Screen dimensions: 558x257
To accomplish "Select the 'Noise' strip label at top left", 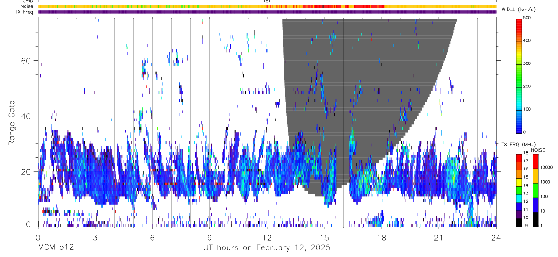I will tap(26, 6).
